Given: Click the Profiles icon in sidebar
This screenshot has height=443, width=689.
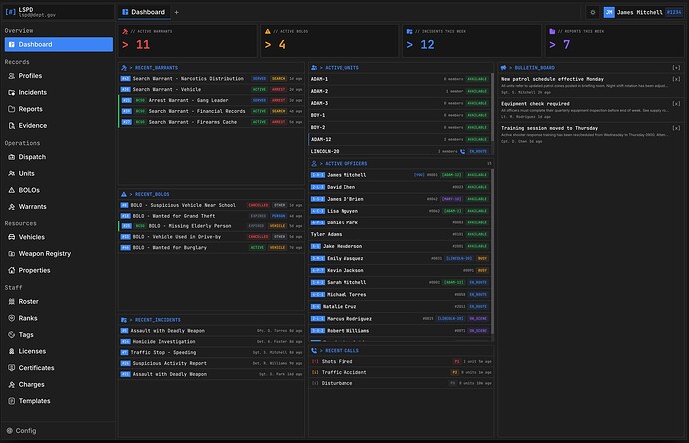Looking at the screenshot, I should (11, 76).
